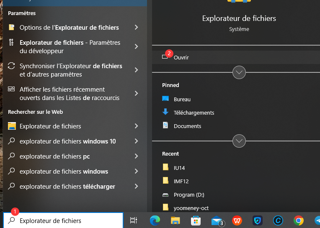Click the search icon beside 'explorateur de fichiers télécharger'
This screenshot has height=228, width=320.
point(11,186)
